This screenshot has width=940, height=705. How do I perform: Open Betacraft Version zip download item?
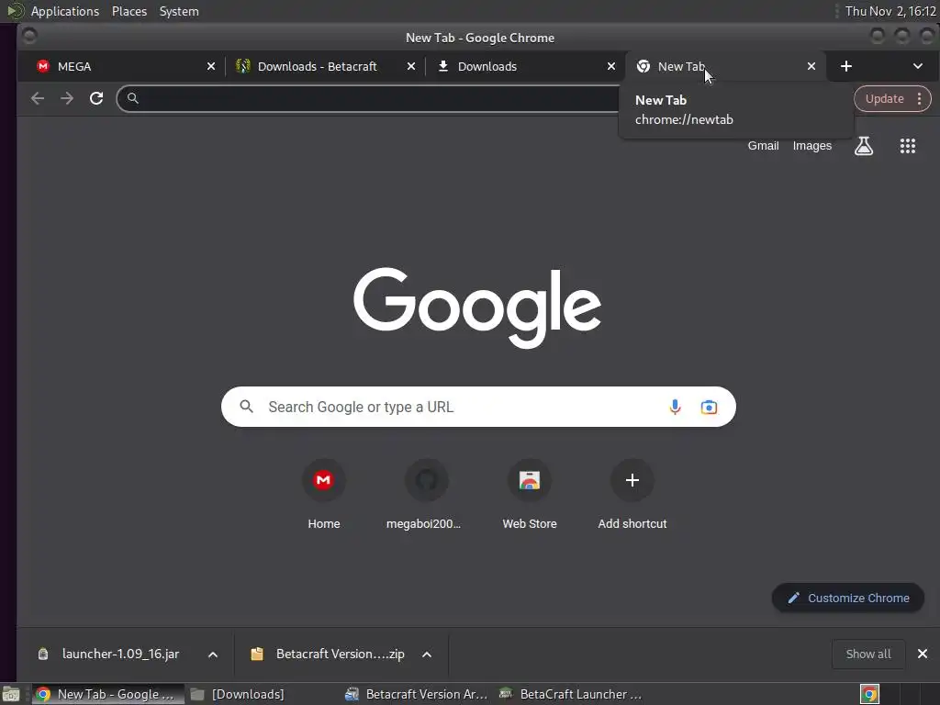(x=340, y=654)
